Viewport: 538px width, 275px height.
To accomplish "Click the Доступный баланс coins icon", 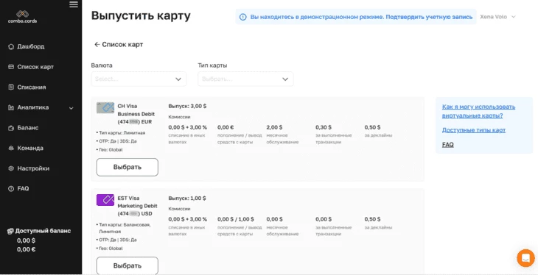I will click(10, 231).
